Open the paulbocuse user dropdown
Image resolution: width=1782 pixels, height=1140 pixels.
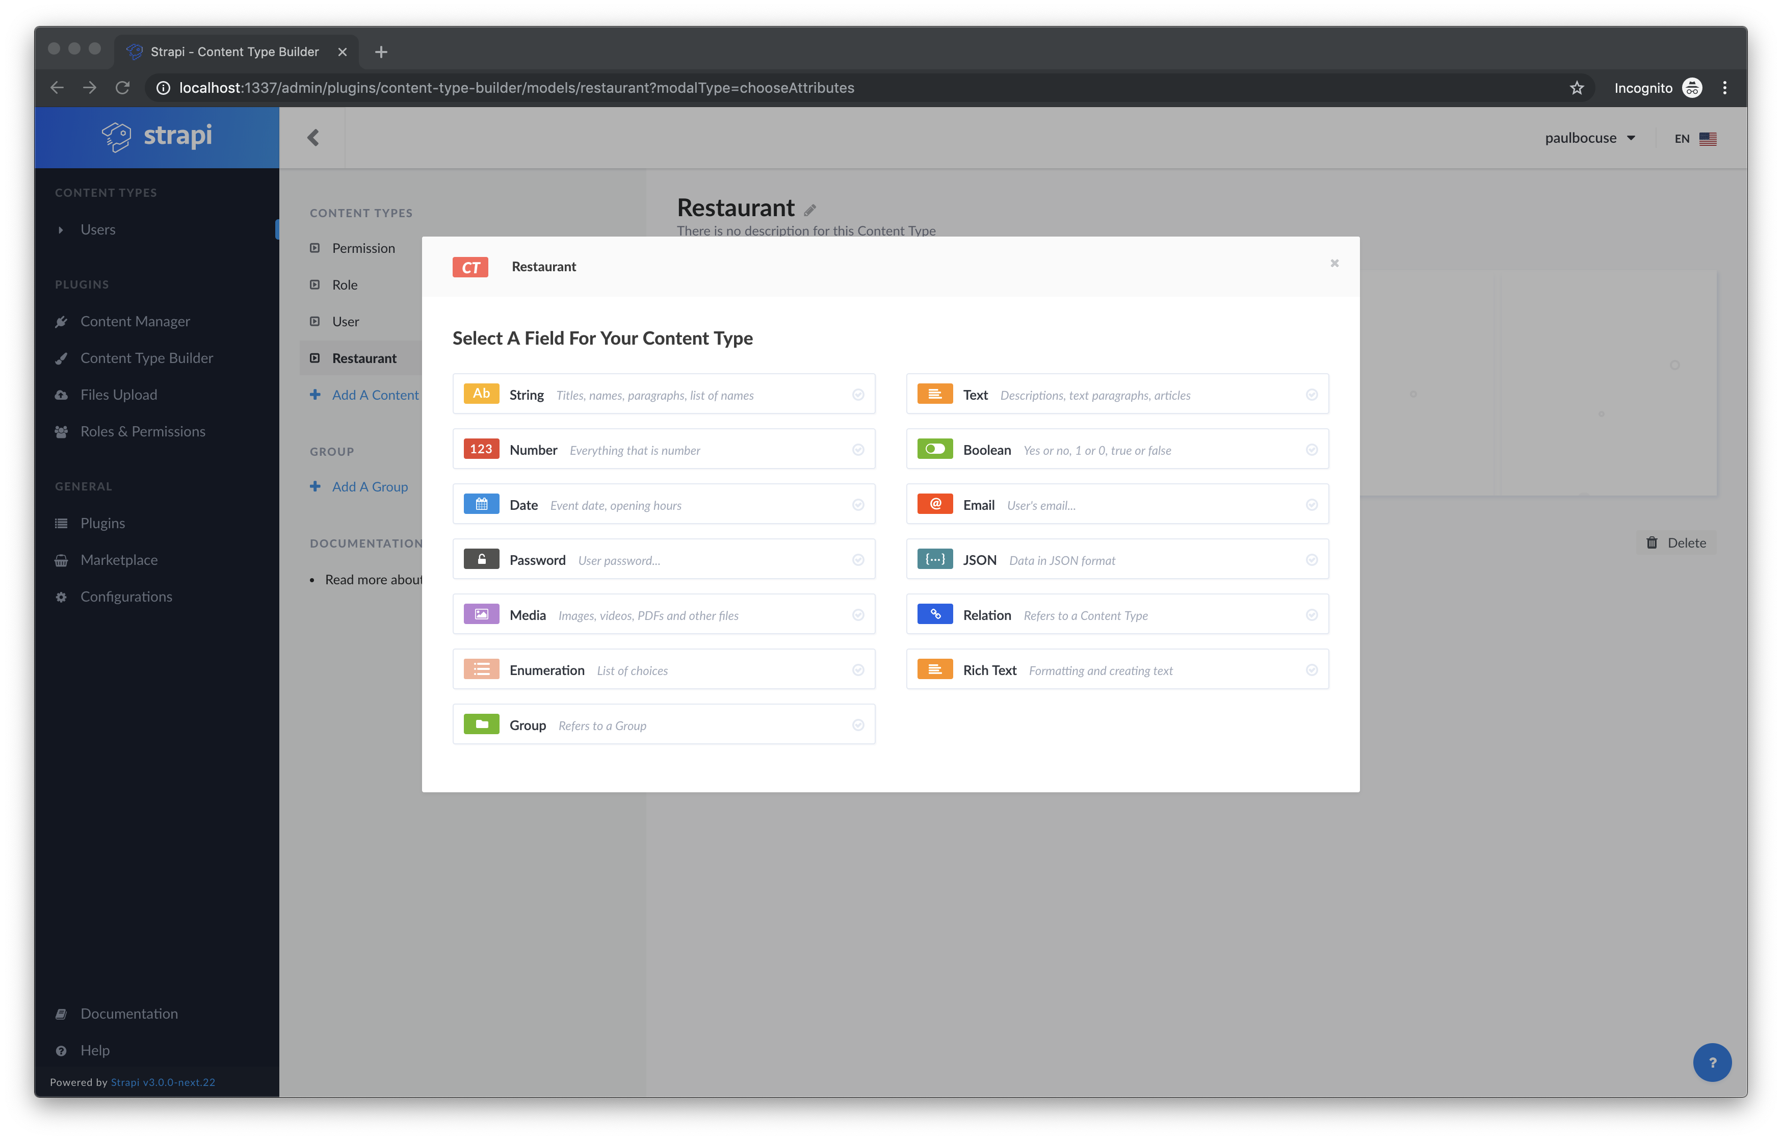click(x=1589, y=139)
